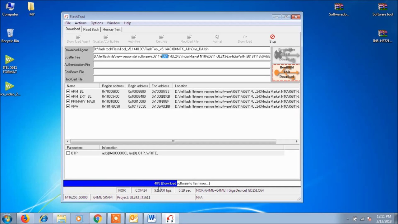Screen dimensions: 398x224
Task: Open Internet Explorer from the taskbar
Action: tap(43, 218)
